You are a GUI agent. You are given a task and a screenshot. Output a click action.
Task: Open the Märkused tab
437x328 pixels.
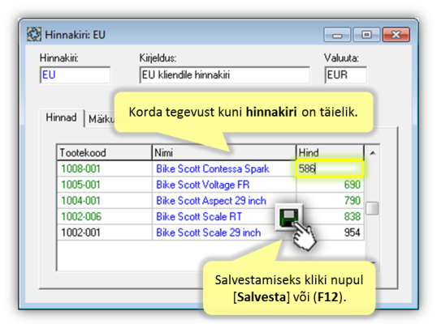[x=101, y=120]
